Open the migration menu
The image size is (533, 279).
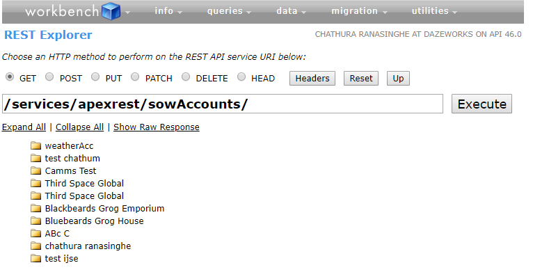(x=359, y=11)
